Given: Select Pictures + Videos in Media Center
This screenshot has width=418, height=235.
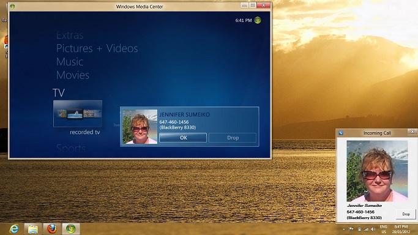Looking at the screenshot, I should click(x=97, y=48).
